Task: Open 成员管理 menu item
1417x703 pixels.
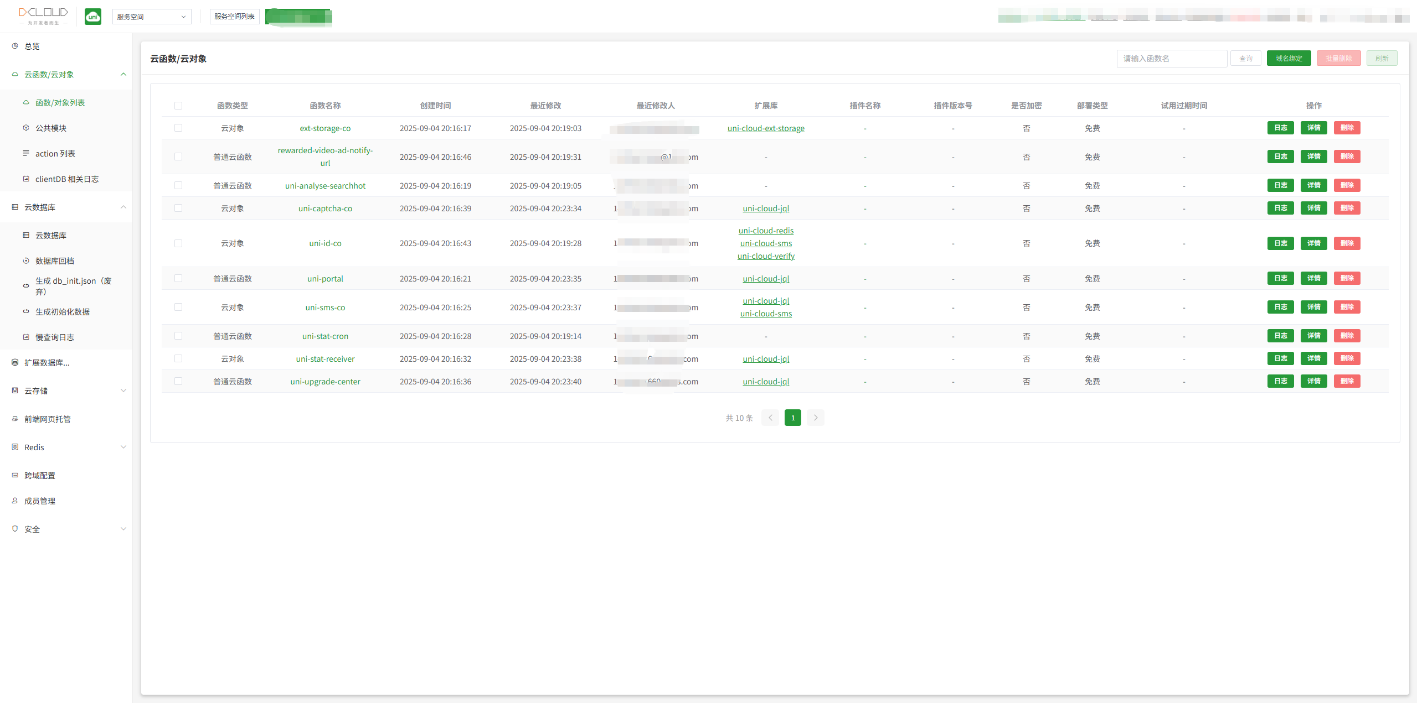Action: (x=66, y=501)
